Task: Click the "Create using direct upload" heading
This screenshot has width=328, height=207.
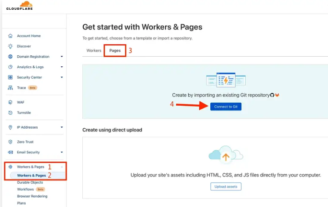Action: point(112,130)
